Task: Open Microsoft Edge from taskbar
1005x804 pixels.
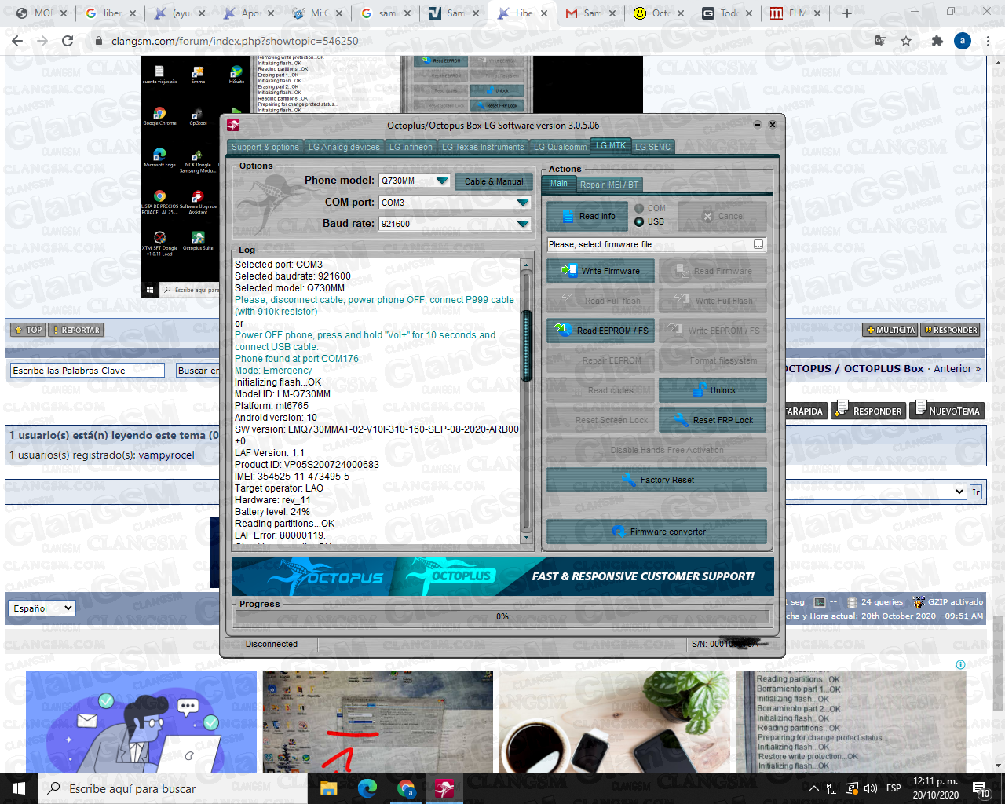Action: 367,788
